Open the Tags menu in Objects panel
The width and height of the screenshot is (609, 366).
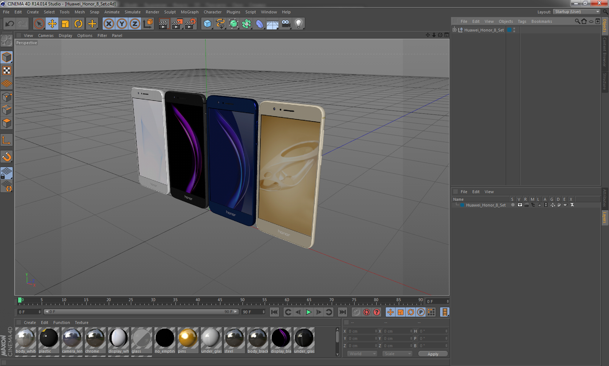(x=522, y=21)
